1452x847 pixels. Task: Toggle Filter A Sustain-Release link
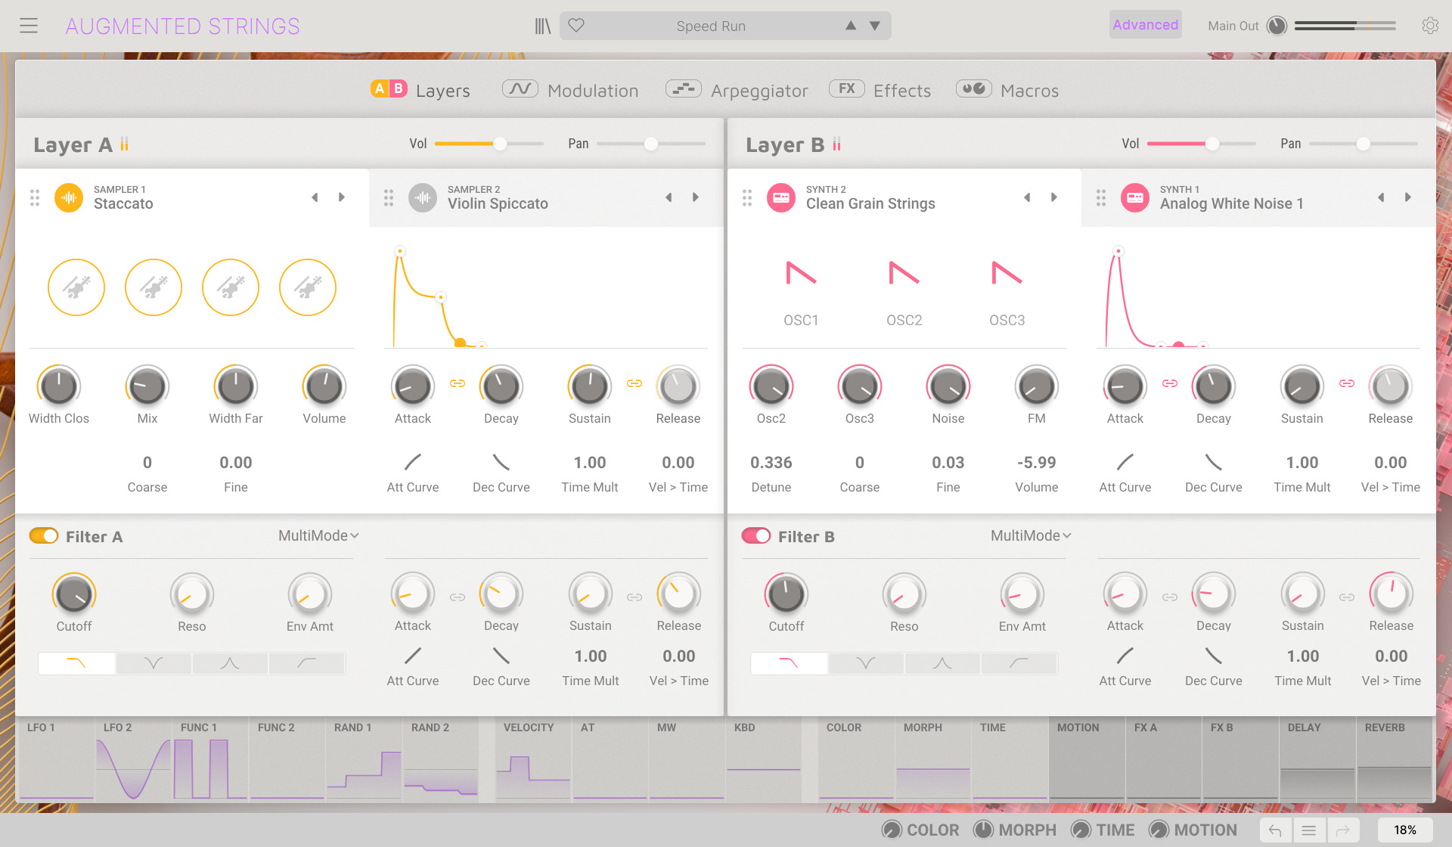pyautogui.click(x=634, y=597)
